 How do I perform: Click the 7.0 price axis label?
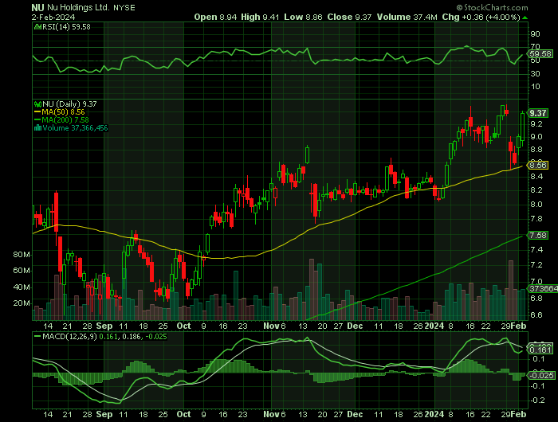(536, 282)
